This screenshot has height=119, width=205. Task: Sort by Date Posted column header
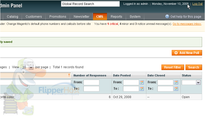(122, 75)
